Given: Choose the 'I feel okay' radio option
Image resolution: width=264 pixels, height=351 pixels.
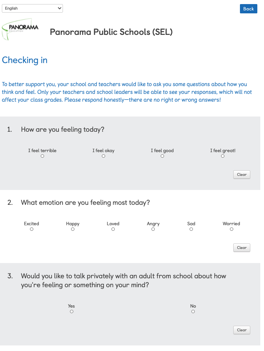Looking at the screenshot, I should coord(103,156).
